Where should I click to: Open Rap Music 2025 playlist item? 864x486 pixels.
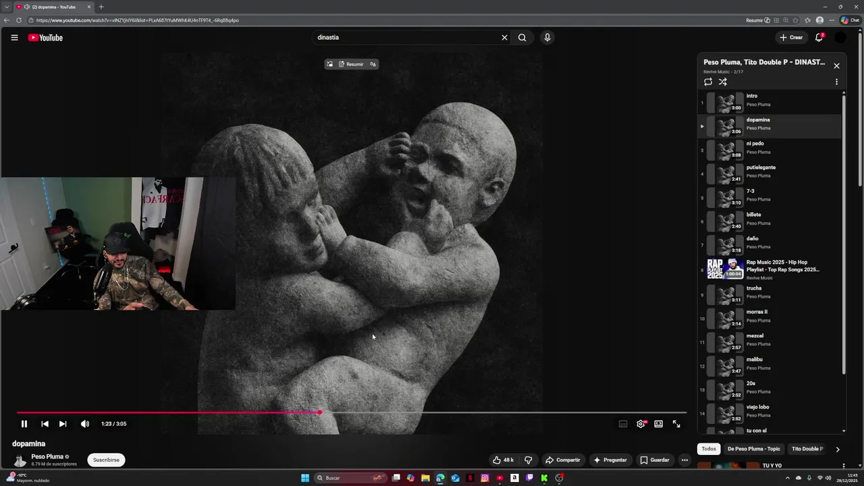(x=769, y=269)
